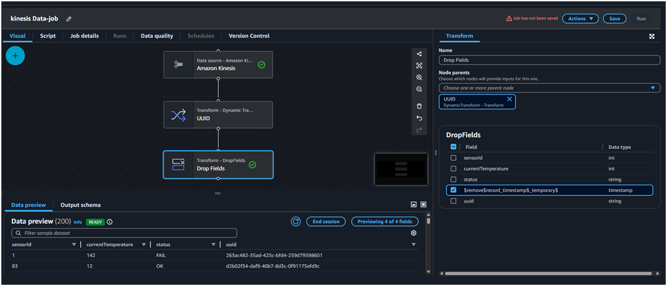Collapse the preview pane with minimize icon

pos(413,205)
